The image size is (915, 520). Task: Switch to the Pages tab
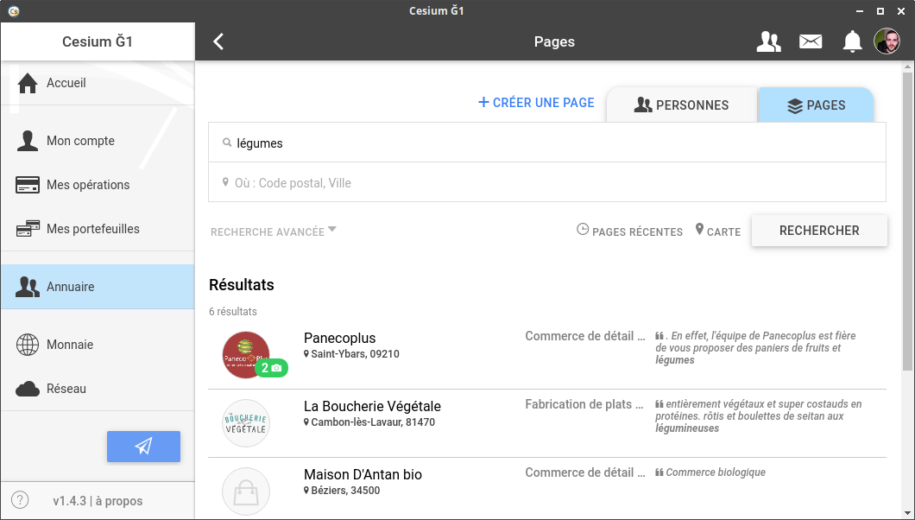pos(816,105)
